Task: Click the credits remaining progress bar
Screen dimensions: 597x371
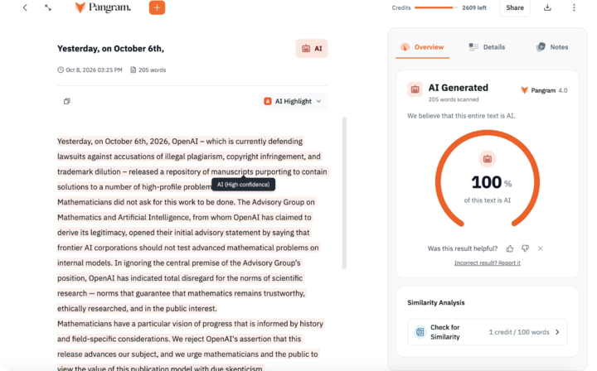Action: [436, 7]
